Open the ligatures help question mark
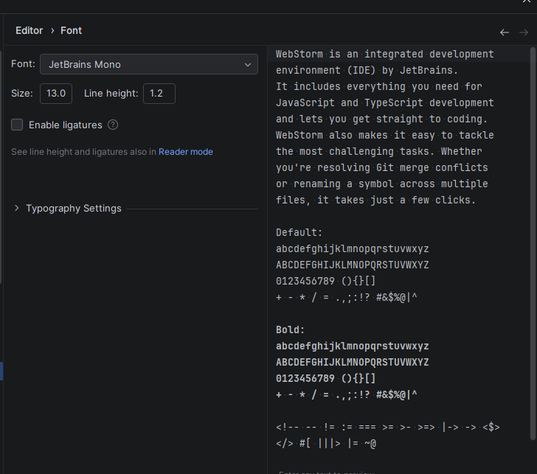Image resolution: width=537 pixels, height=474 pixels. click(x=113, y=125)
